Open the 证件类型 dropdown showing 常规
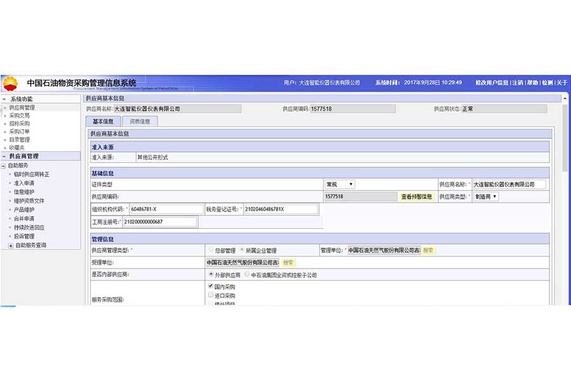The height and width of the screenshot is (380, 571). tap(339, 184)
